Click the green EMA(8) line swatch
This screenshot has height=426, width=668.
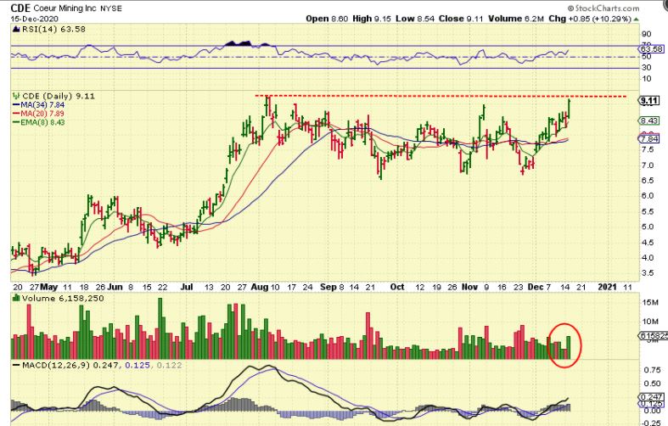tap(16, 122)
